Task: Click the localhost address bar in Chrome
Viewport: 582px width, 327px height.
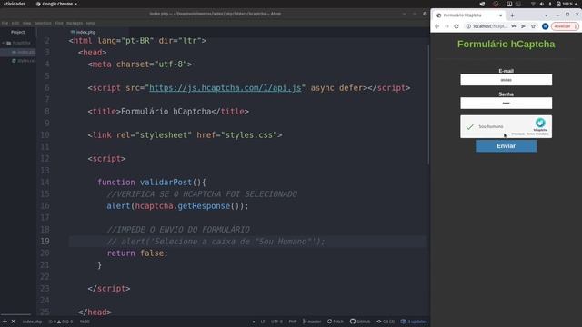Action: [490, 26]
